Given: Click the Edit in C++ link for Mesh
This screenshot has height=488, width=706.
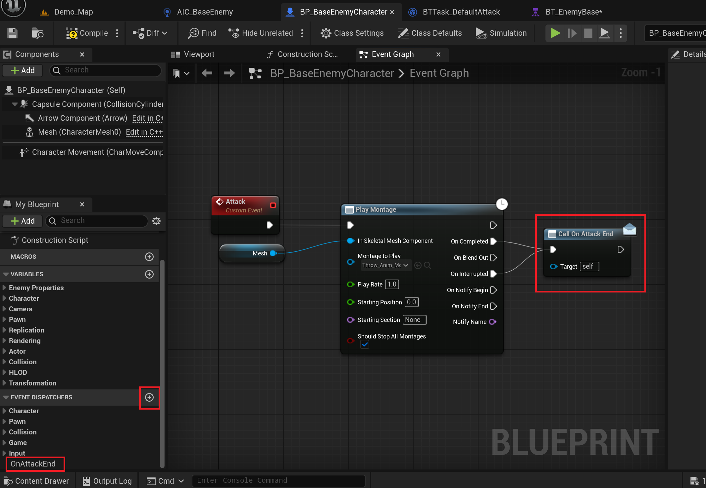Looking at the screenshot, I should [144, 132].
